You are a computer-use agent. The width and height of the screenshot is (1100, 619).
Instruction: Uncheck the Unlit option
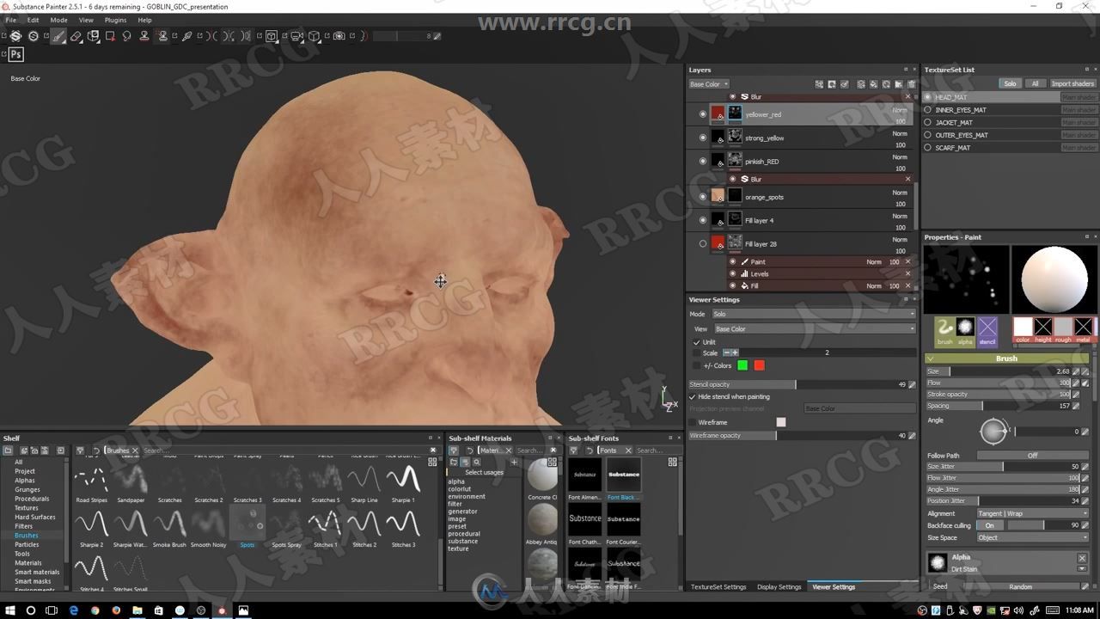point(697,342)
